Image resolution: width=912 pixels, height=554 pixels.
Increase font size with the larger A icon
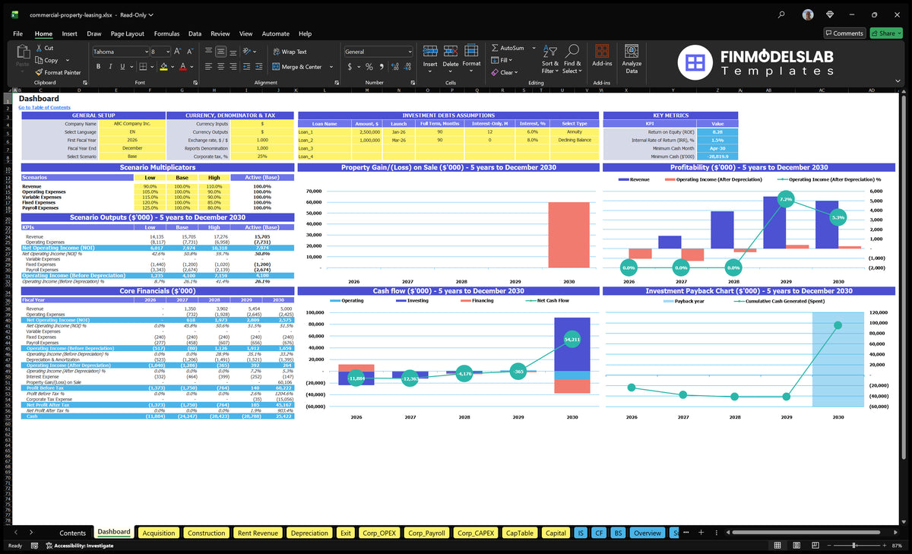point(178,52)
